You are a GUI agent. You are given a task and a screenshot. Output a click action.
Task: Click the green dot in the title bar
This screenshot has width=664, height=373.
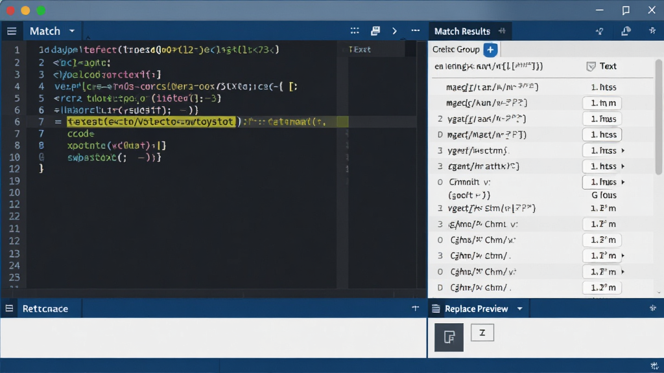pyautogui.click(x=41, y=10)
